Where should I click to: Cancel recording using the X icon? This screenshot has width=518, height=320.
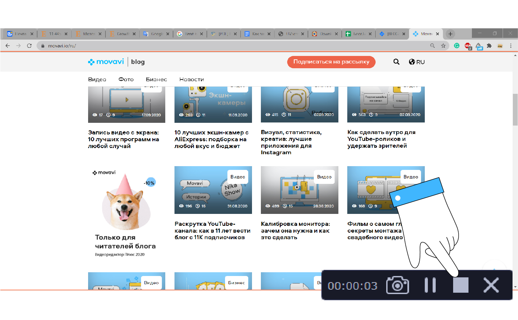[x=491, y=285]
